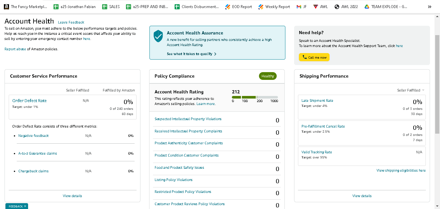This screenshot has height=209, width=440.
Task: Open the Weekly Report bookmark
Action: coord(274,6)
